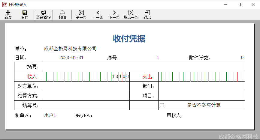
Task: Click the 项目 project field
Action: (x=201, y=96)
